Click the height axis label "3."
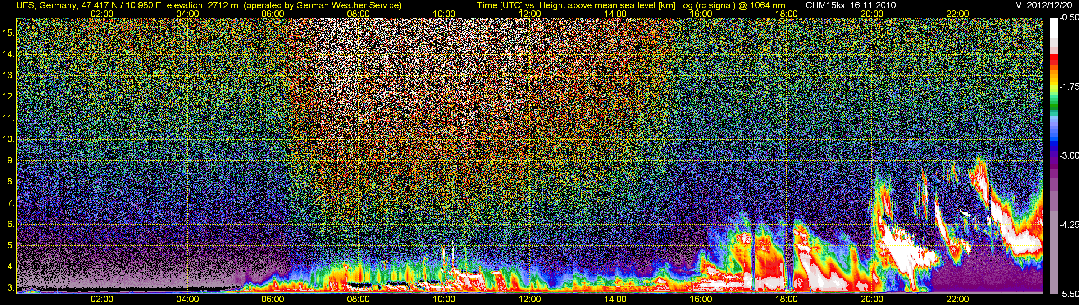 tap(10, 288)
